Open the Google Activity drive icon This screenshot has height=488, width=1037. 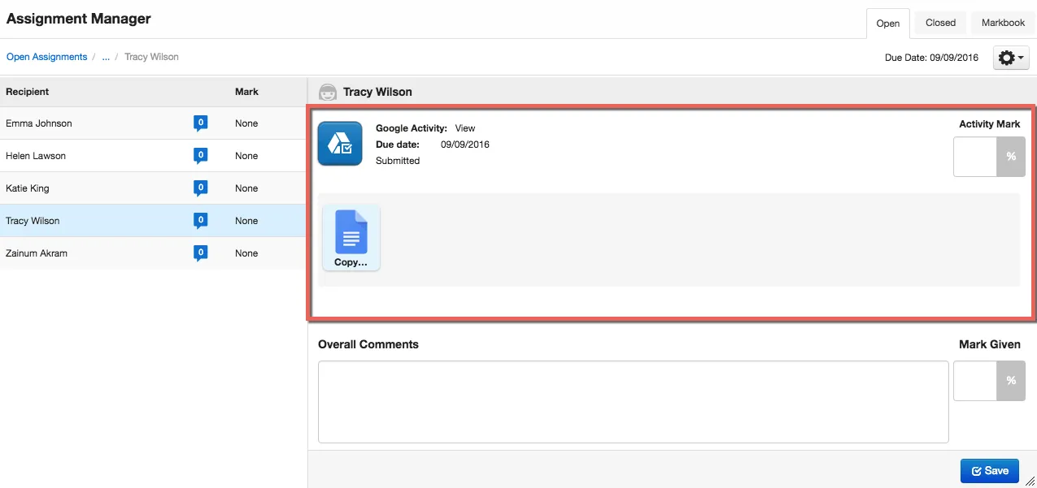pyautogui.click(x=339, y=144)
